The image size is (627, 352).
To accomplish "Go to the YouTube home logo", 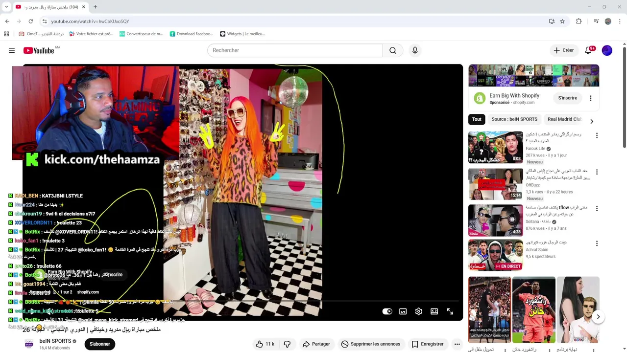I will [39, 50].
